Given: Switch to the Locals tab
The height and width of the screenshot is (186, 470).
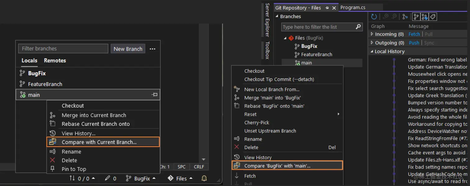Looking at the screenshot, I should (x=29, y=61).
